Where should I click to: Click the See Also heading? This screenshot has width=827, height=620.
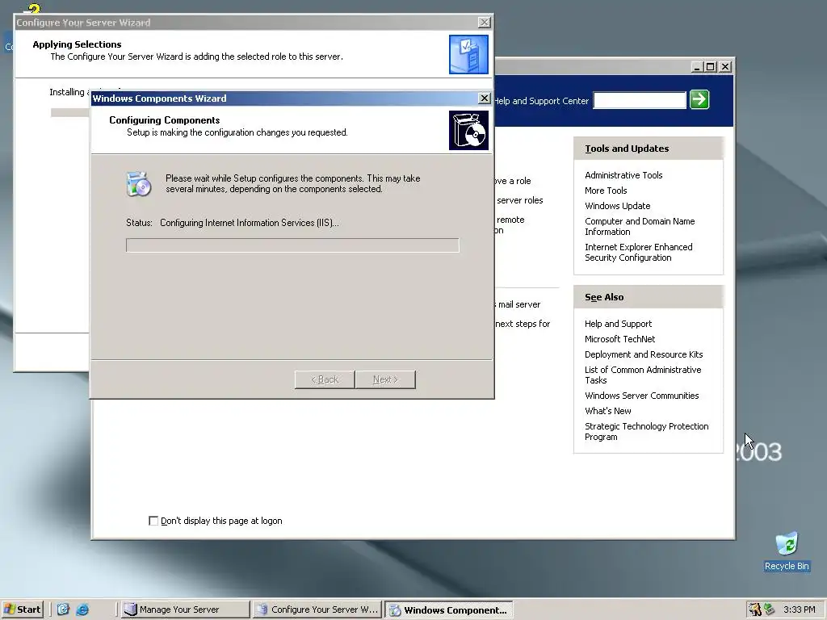(x=604, y=297)
